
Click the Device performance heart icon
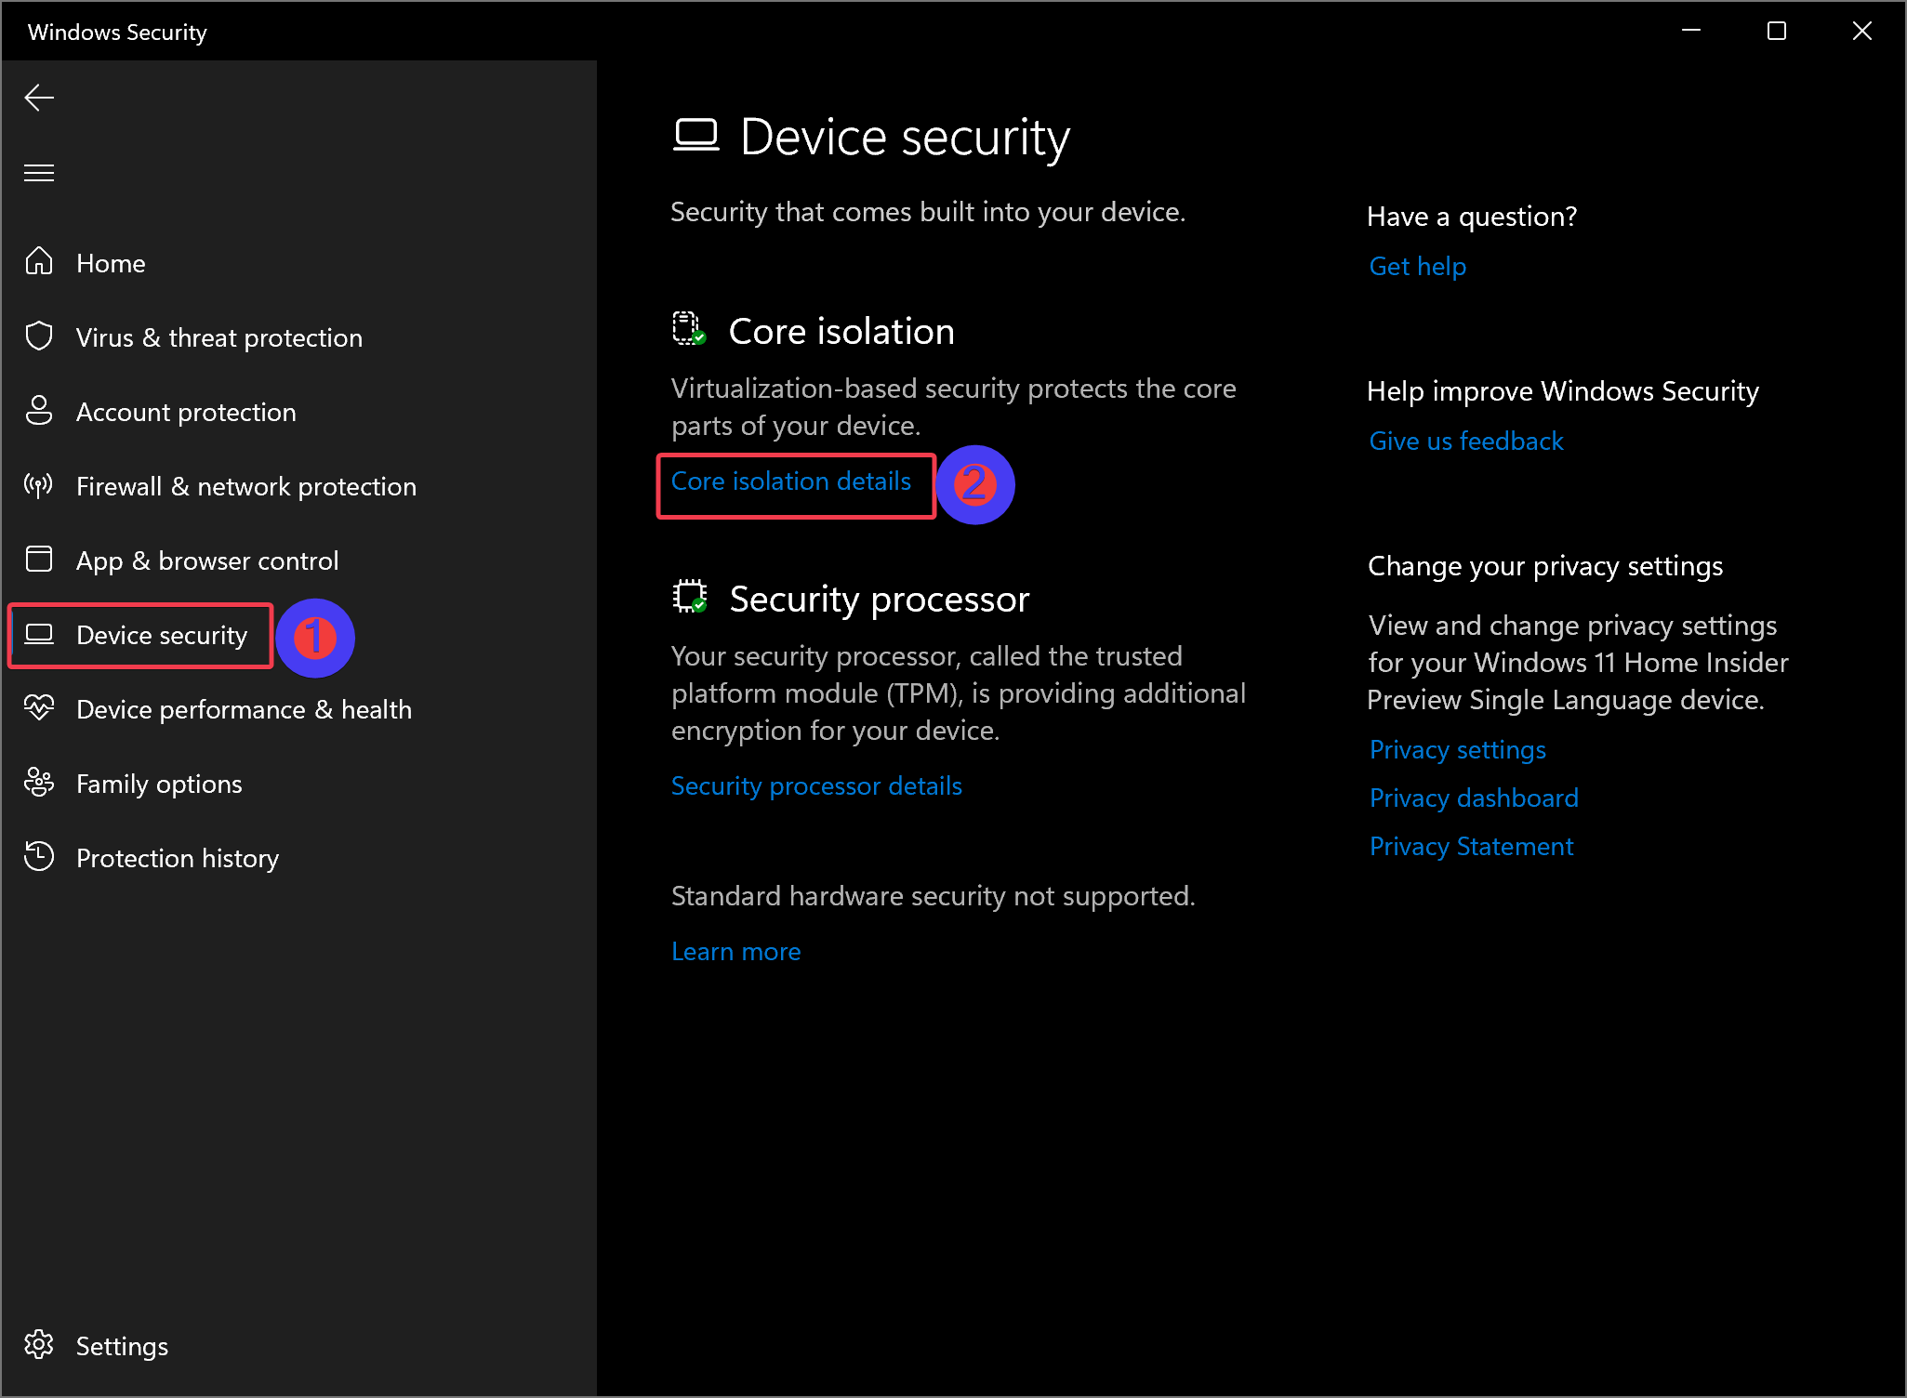click(39, 707)
